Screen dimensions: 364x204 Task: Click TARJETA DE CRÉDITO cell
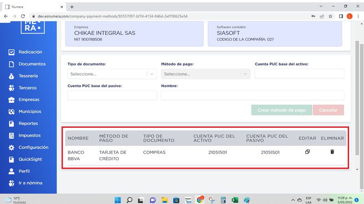point(113,155)
